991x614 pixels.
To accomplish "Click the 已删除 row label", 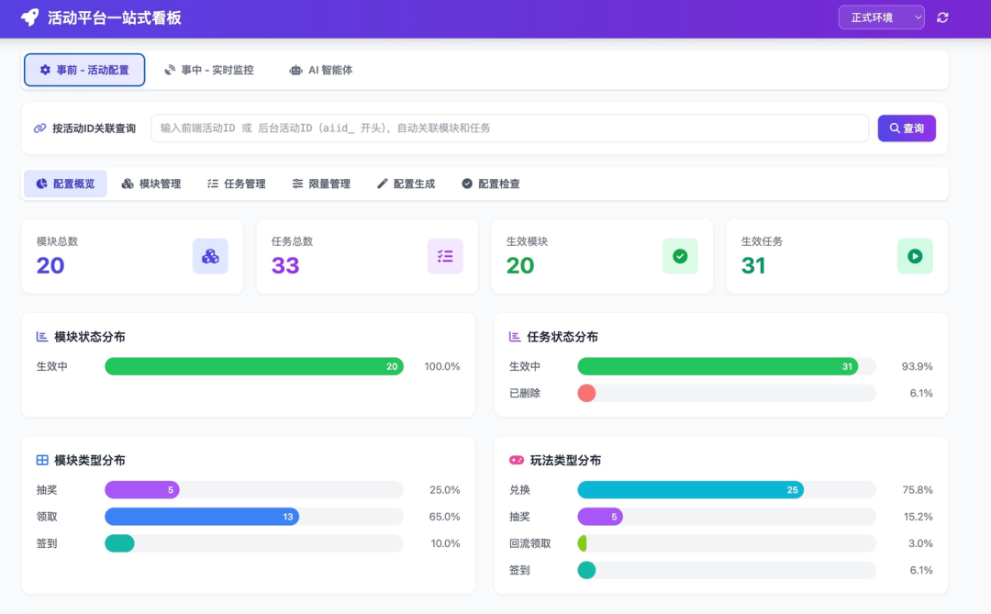I will pos(525,393).
